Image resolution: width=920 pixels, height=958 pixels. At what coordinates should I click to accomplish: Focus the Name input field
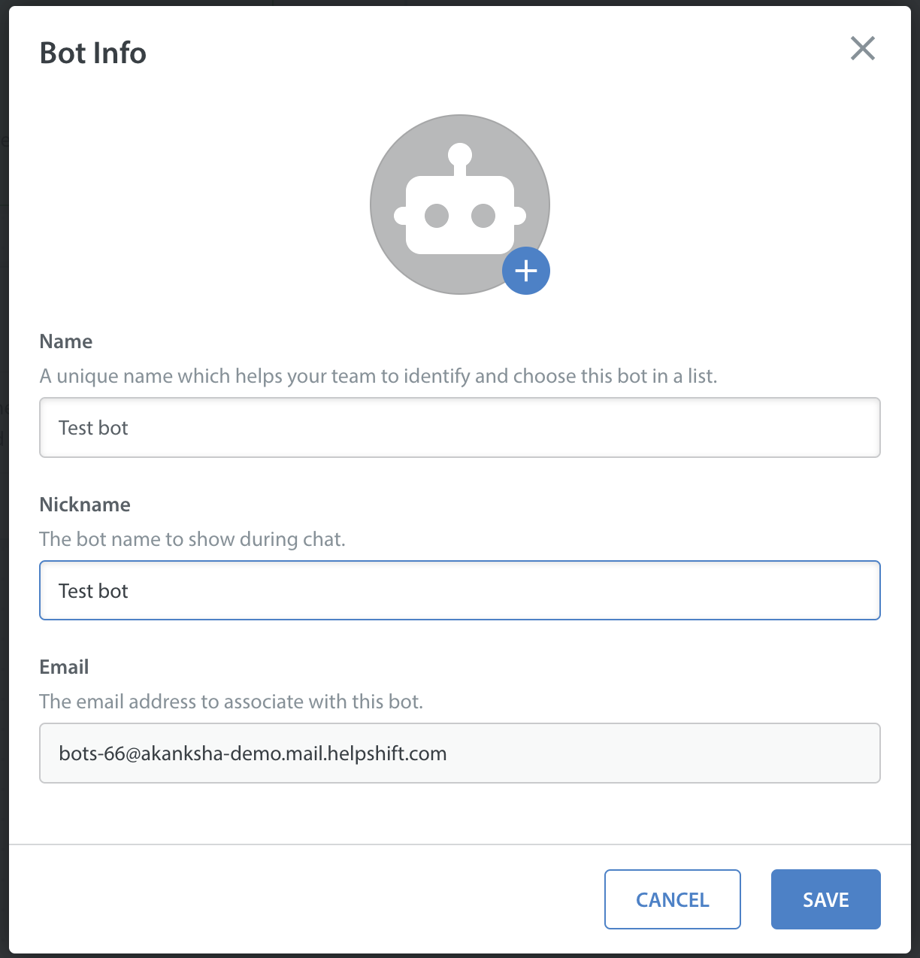coord(460,428)
